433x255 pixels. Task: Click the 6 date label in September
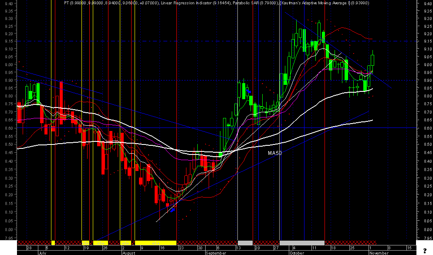coord(218,248)
